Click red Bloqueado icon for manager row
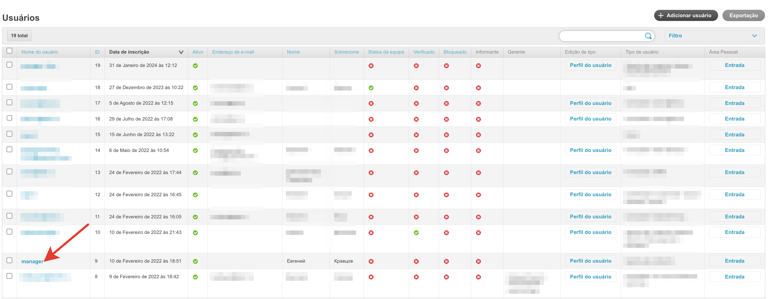Screen dimensions: 771x299 [x=446, y=261]
